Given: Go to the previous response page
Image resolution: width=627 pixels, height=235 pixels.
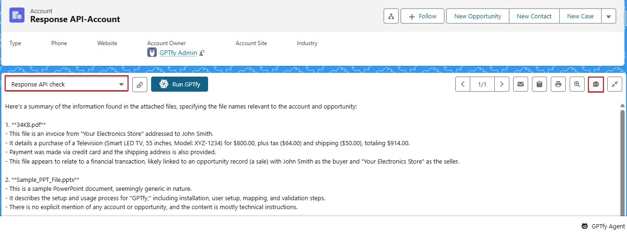Looking at the screenshot, I should [463, 85].
